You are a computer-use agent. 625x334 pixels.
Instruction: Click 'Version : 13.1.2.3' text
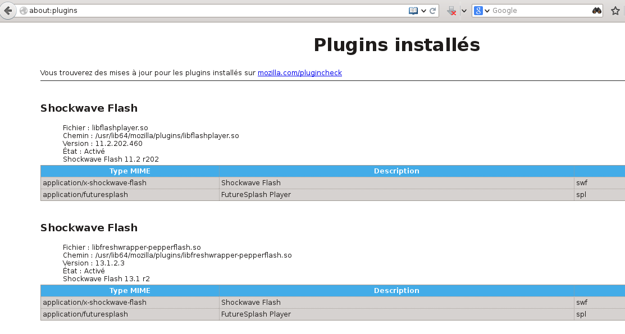point(94,263)
